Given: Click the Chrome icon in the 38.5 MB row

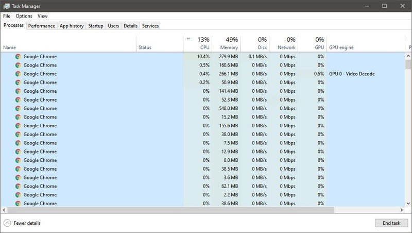Looking at the screenshot, I should 18,169.
